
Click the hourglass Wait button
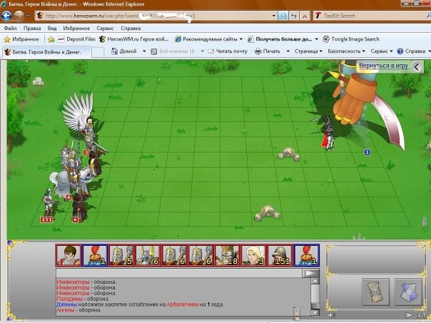[x=376, y=292]
